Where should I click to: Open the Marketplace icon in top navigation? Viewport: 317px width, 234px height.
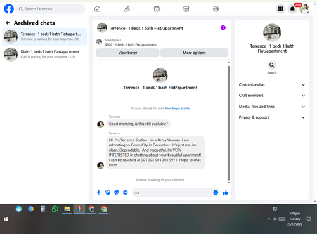click(x=186, y=9)
